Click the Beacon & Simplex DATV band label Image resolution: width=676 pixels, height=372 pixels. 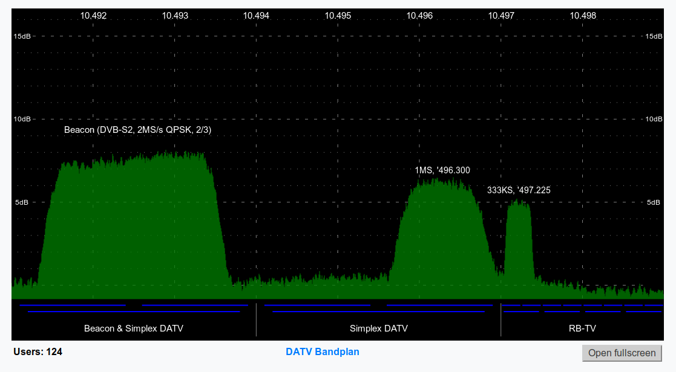click(x=134, y=329)
